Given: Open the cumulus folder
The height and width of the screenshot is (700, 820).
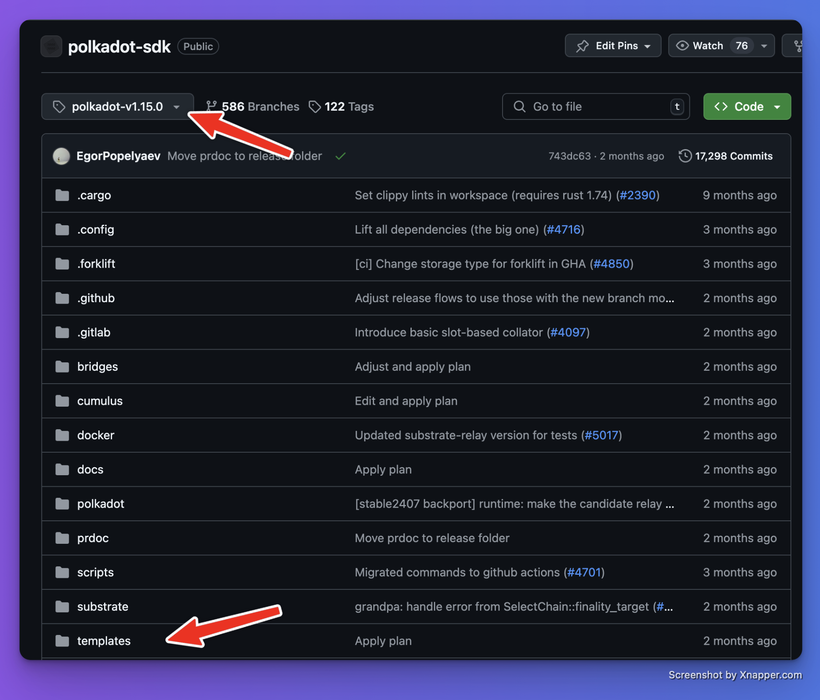Looking at the screenshot, I should [x=100, y=401].
